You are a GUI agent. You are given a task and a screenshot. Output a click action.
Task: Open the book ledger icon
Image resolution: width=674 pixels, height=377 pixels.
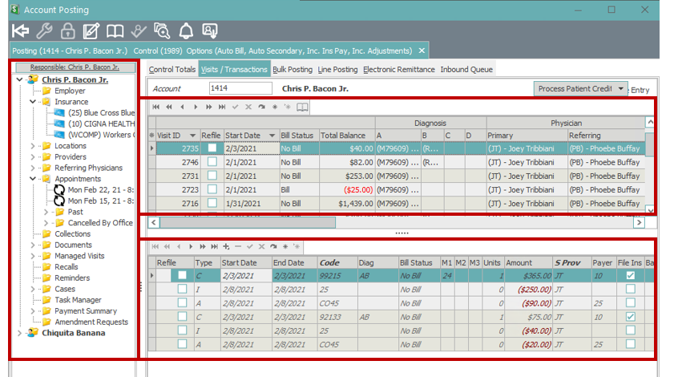coord(115,31)
